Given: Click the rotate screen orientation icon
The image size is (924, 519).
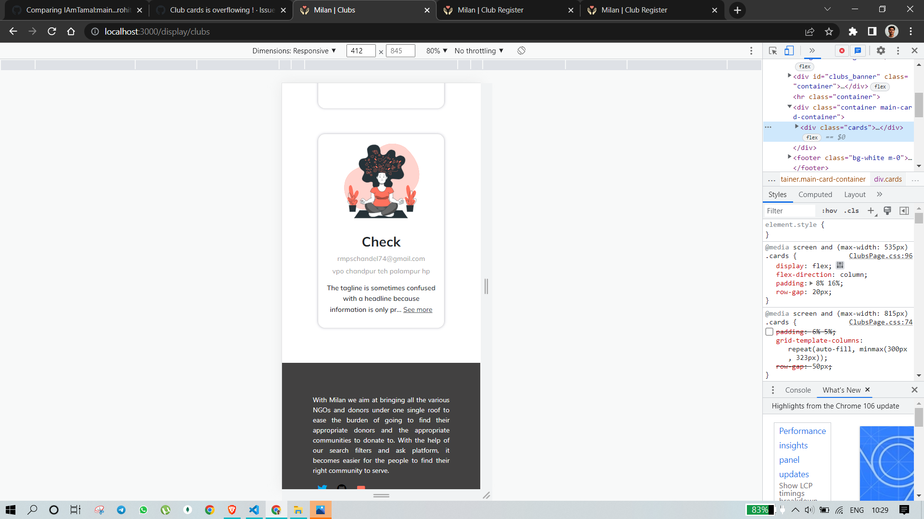Looking at the screenshot, I should click(521, 51).
